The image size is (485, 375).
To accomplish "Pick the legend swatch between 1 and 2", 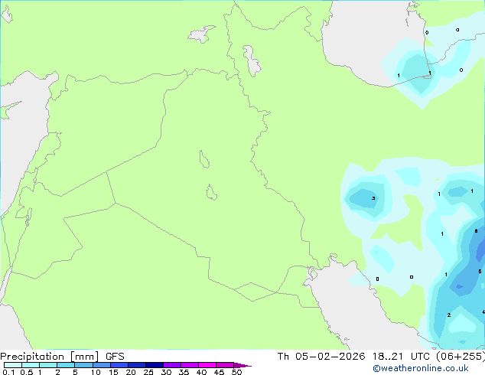I will (48, 365).
